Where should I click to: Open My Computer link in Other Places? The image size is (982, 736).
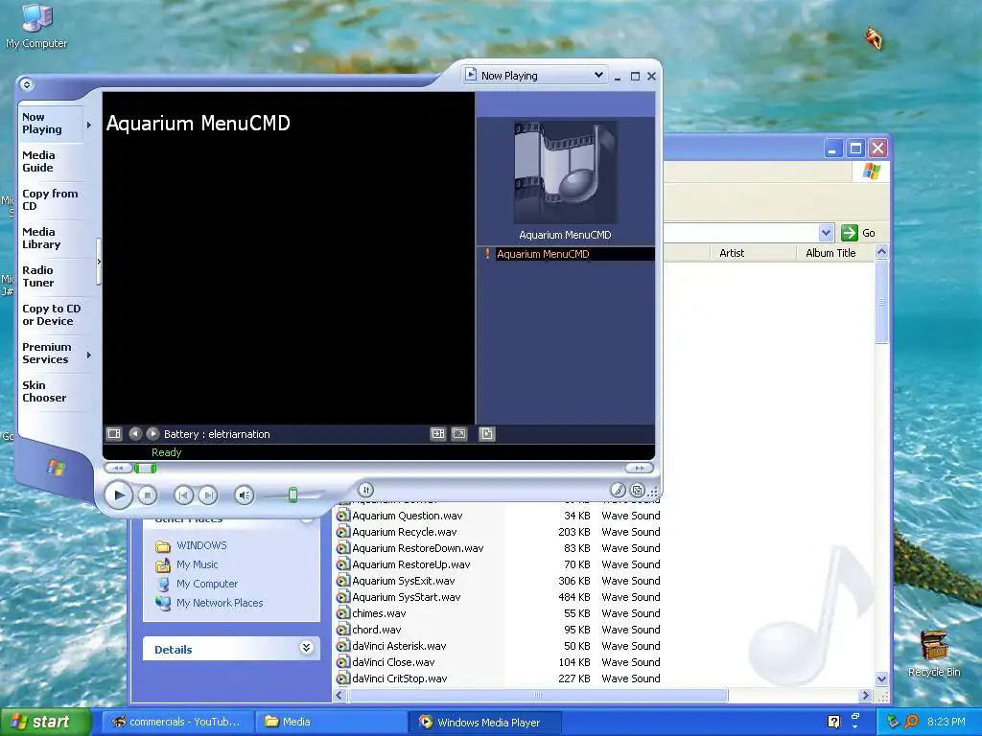tap(207, 584)
